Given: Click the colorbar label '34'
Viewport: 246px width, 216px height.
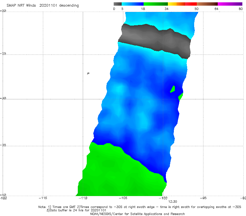Looking at the screenshot, I should click(167, 9).
